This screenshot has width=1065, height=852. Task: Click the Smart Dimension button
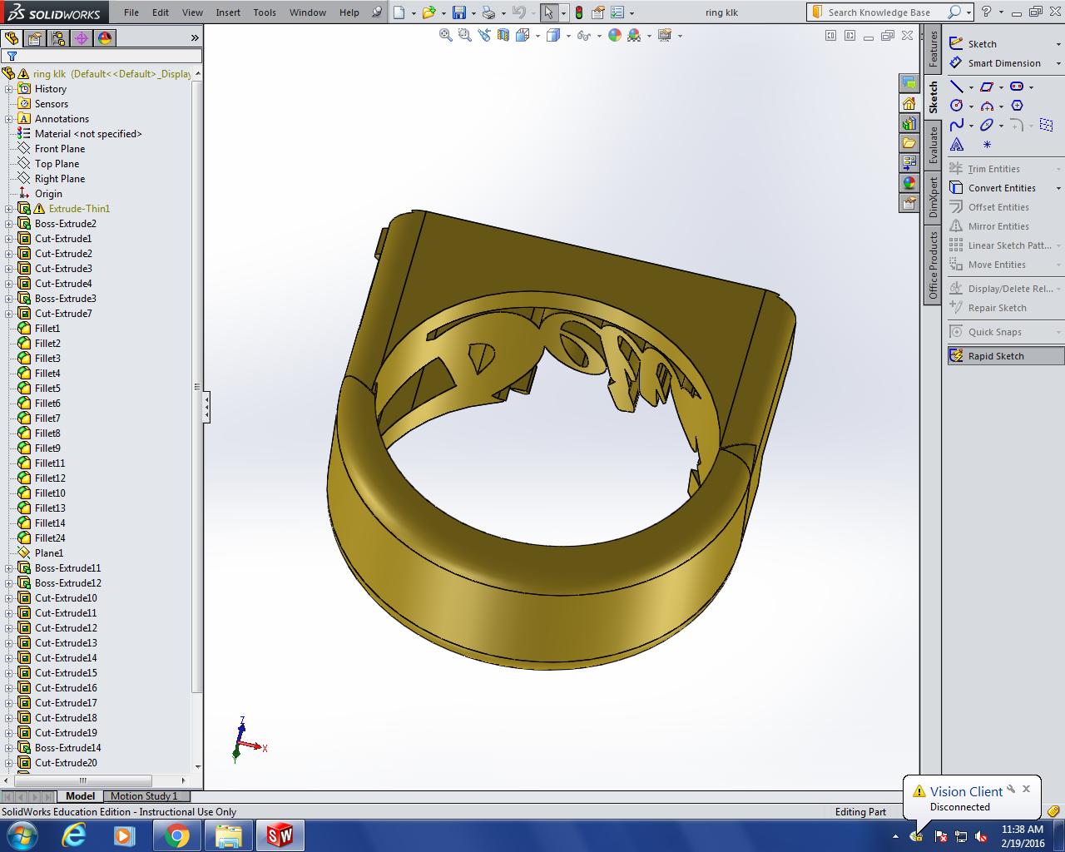click(1003, 63)
